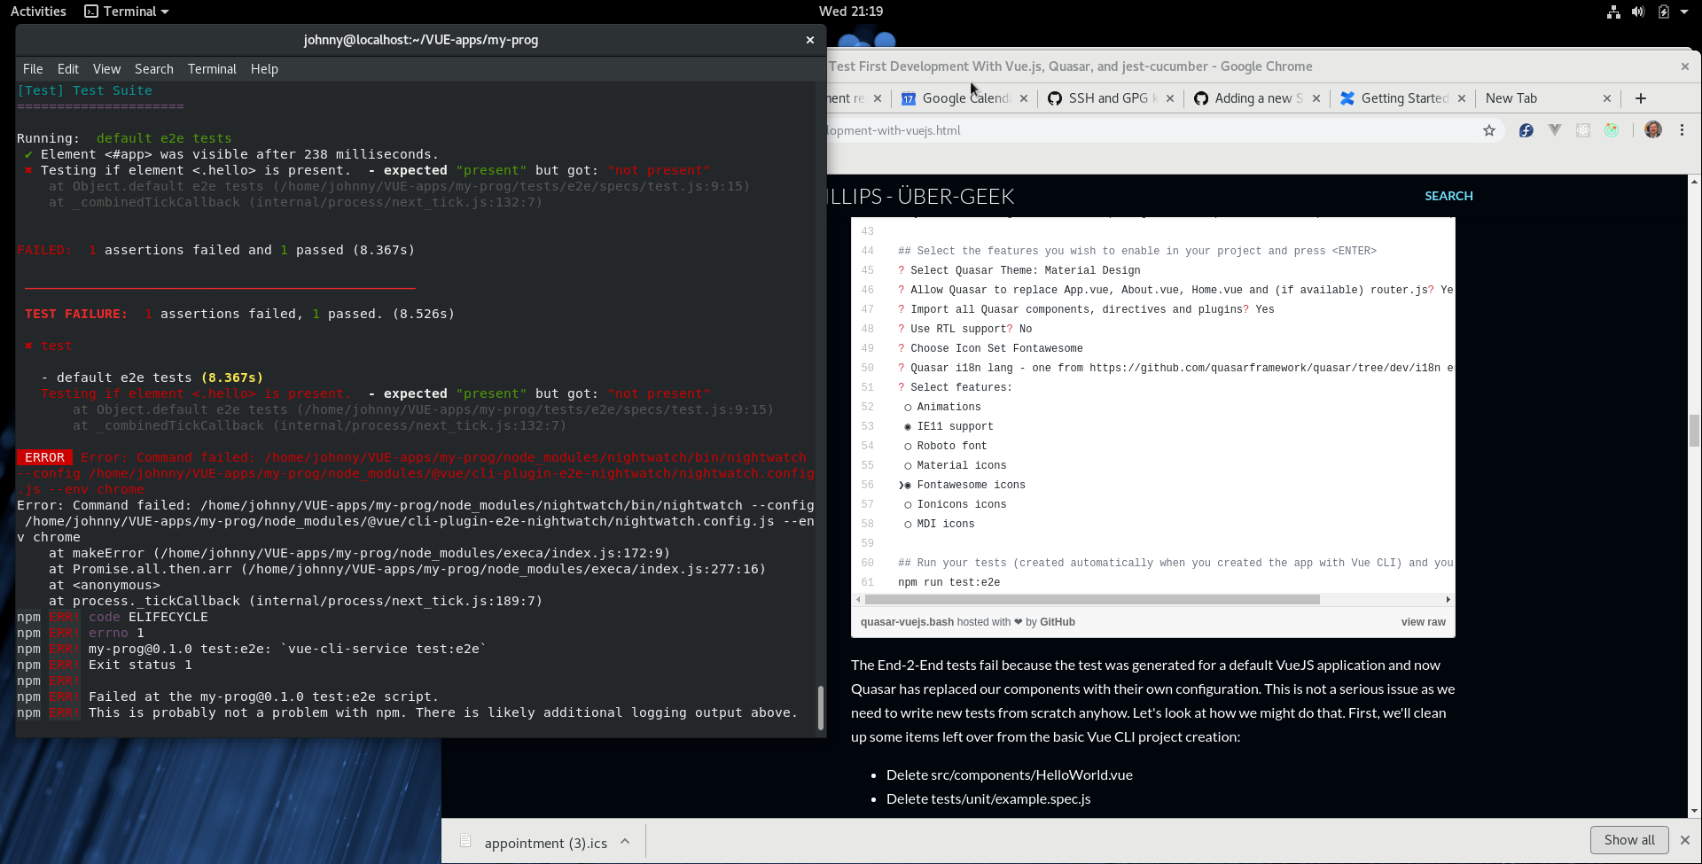Click 'Delete tests/unit/example.spec.js' list item
The image size is (1702, 864).
point(988,798)
